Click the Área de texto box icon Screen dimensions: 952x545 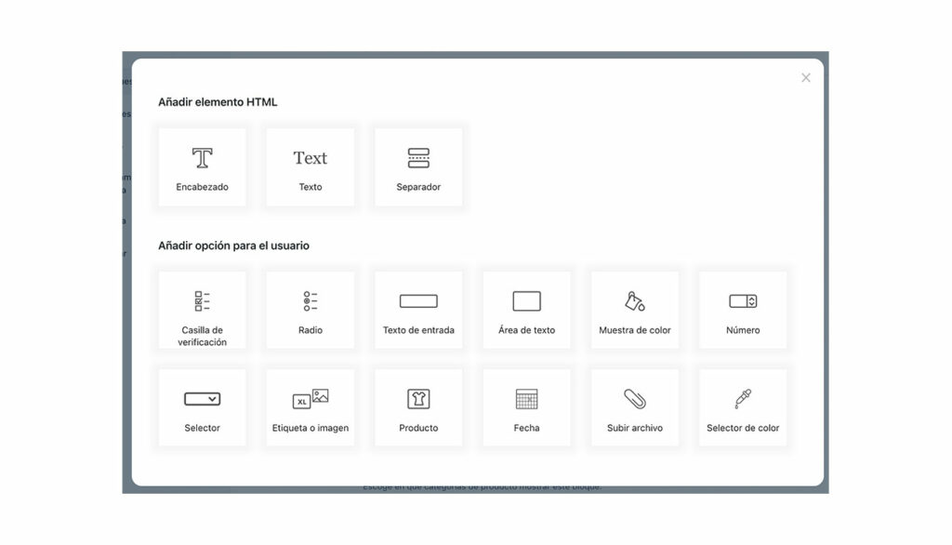tap(526, 300)
